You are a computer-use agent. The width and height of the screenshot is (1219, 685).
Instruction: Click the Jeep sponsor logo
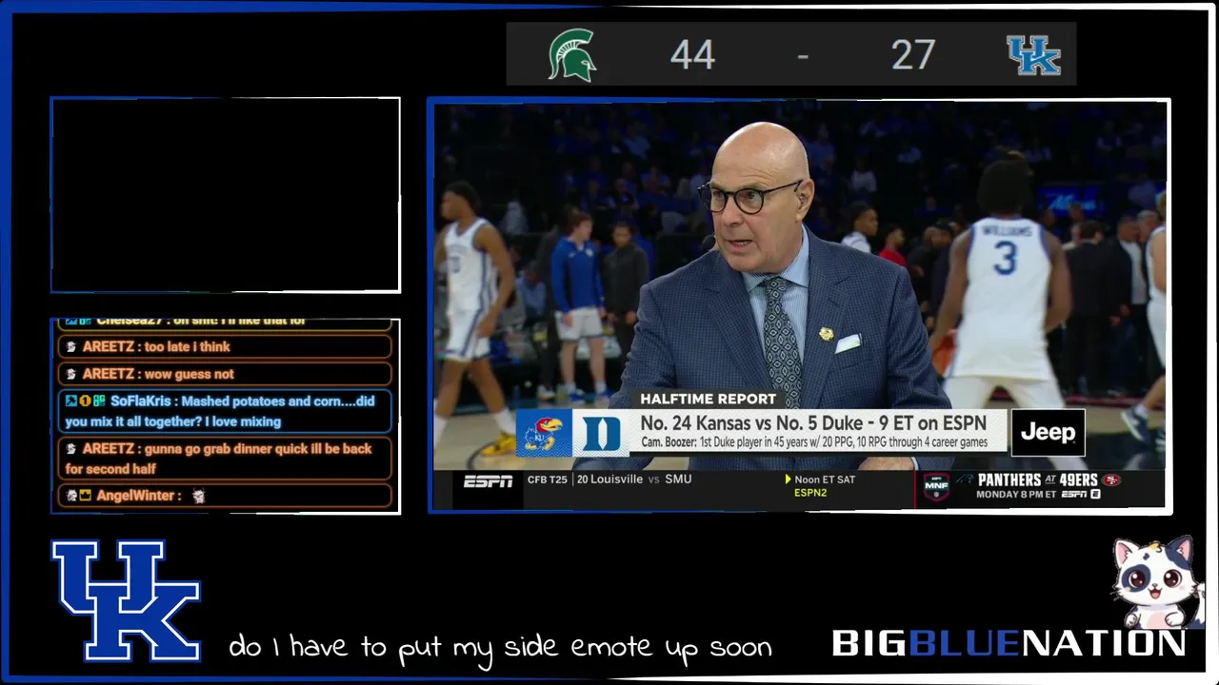(1048, 433)
